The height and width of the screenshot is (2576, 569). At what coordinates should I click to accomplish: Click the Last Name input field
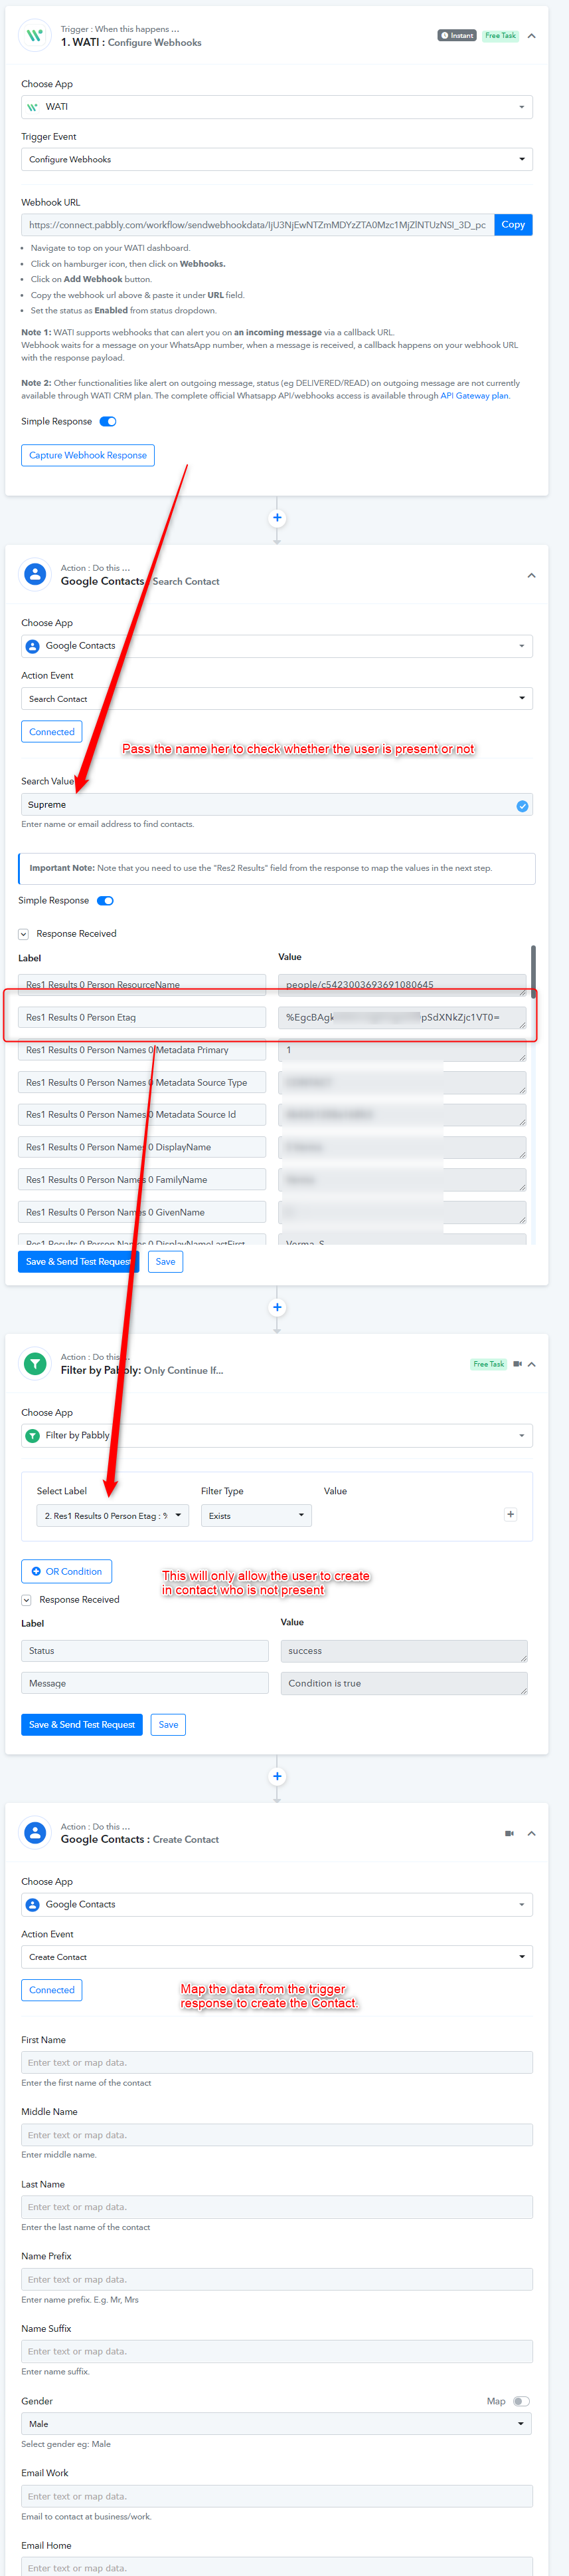[276, 2207]
